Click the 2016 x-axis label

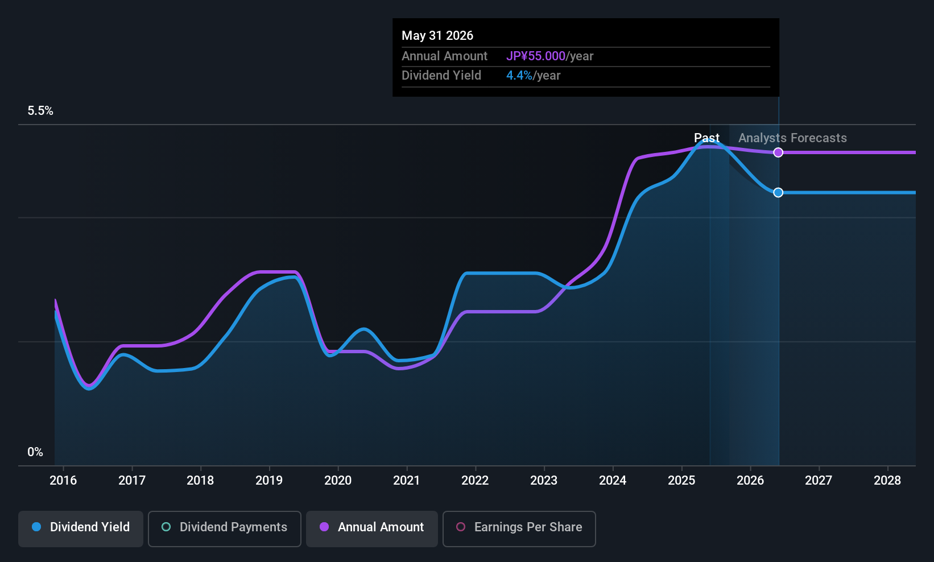[63, 481]
